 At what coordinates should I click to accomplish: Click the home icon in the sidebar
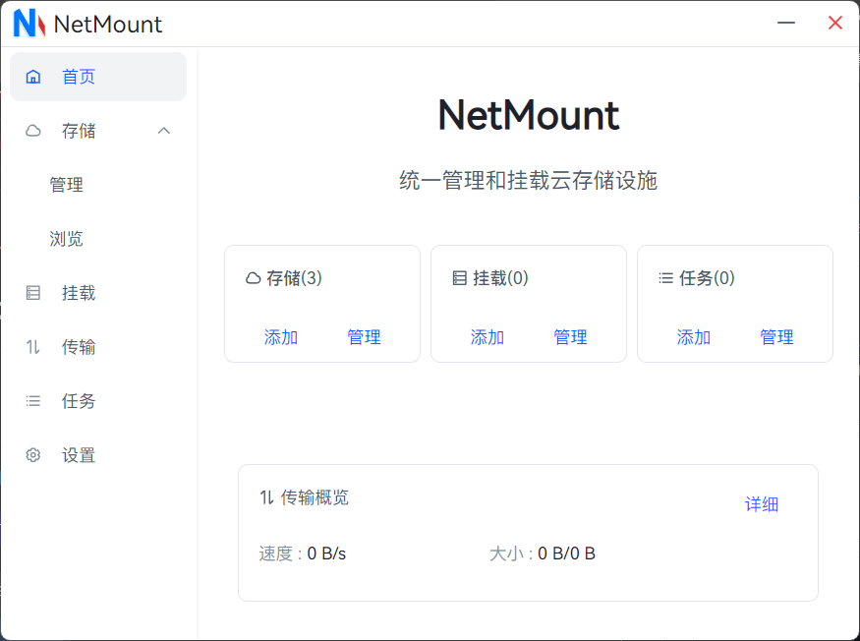tap(32, 76)
